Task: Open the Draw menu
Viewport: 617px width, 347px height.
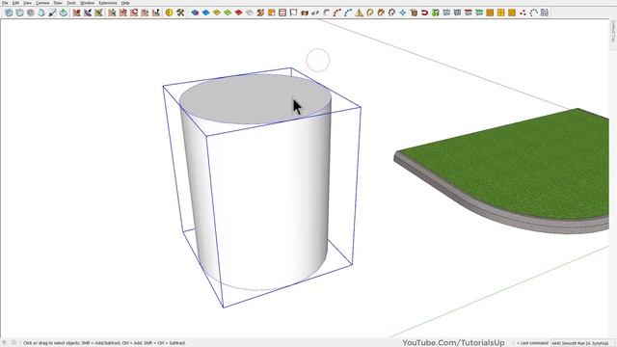Action: [58, 3]
